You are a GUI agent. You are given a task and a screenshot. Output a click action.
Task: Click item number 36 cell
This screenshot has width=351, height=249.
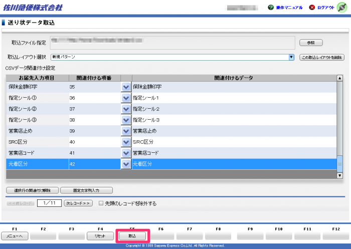[x=95, y=98]
